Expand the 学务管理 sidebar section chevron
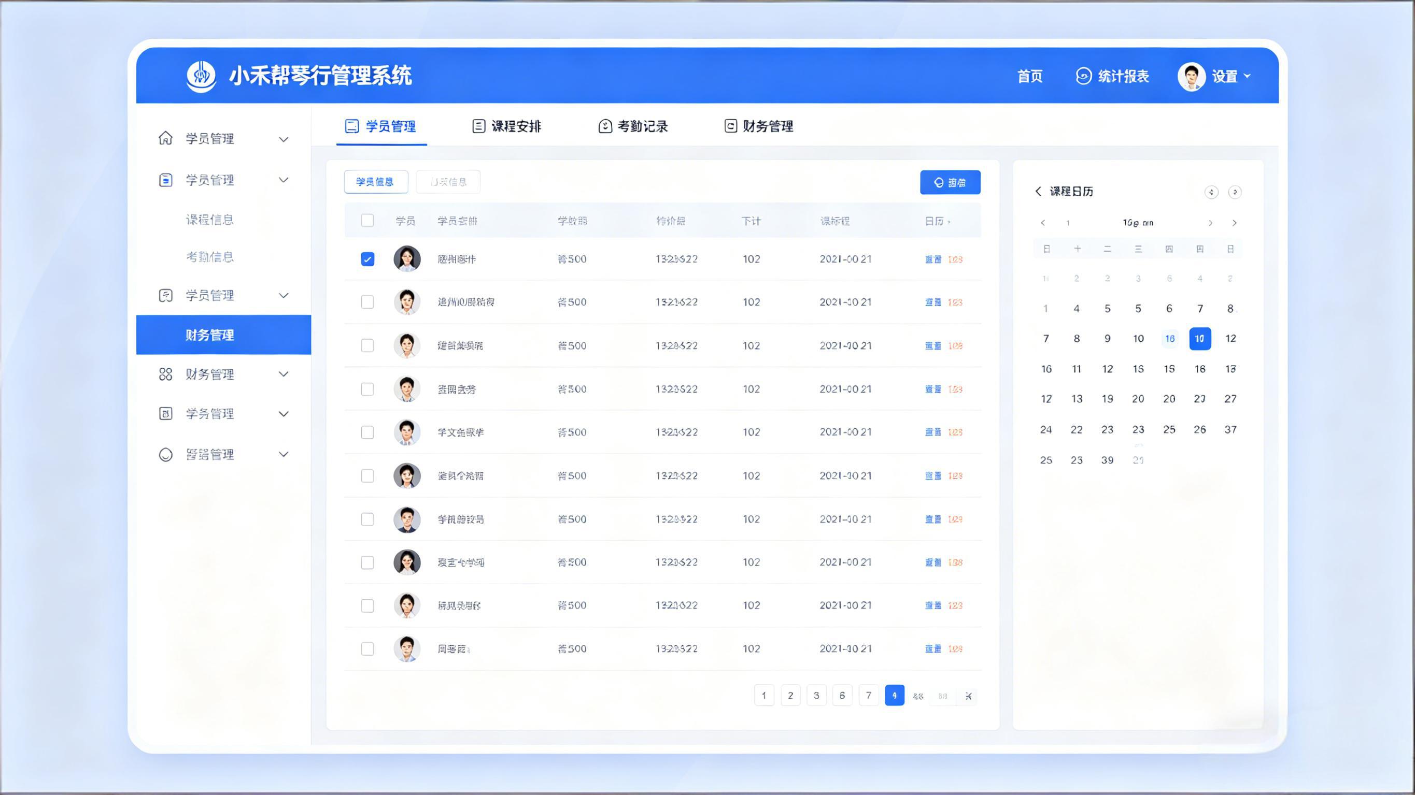Image resolution: width=1415 pixels, height=795 pixels. [x=284, y=414]
